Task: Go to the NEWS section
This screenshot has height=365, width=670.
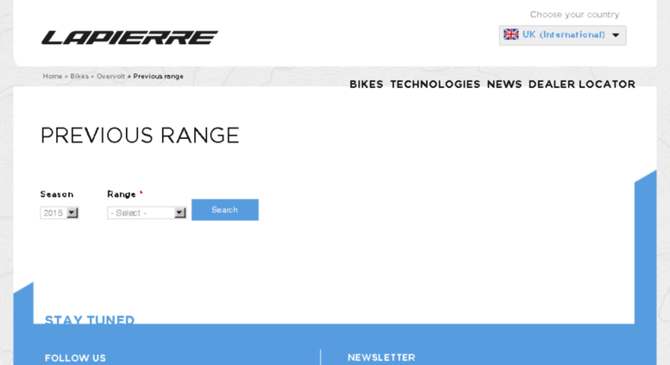Action: [x=504, y=85]
